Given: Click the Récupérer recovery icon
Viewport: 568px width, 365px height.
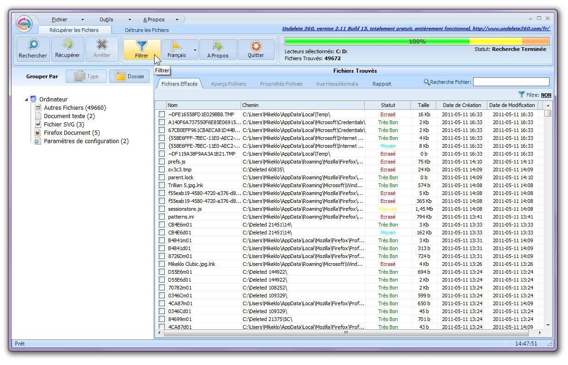Looking at the screenshot, I should tap(67, 49).
